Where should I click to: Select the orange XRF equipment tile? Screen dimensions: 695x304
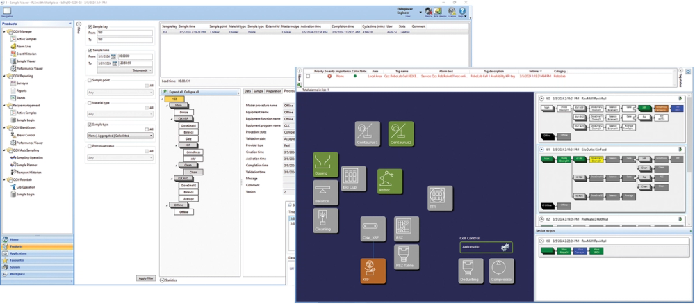(x=373, y=271)
